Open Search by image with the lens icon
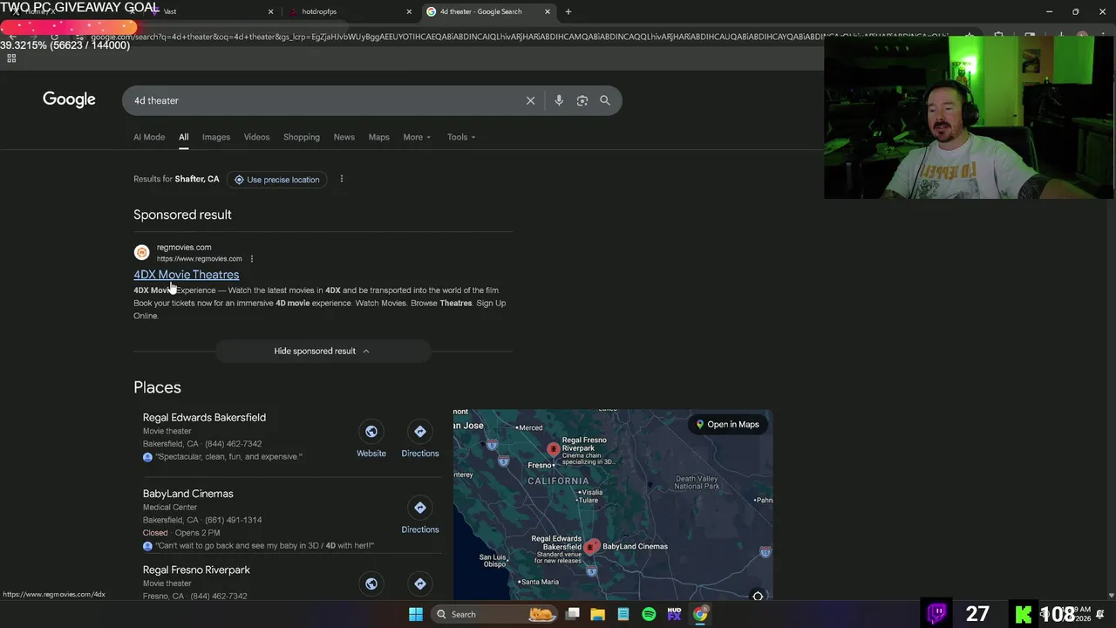 [x=582, y=100]
